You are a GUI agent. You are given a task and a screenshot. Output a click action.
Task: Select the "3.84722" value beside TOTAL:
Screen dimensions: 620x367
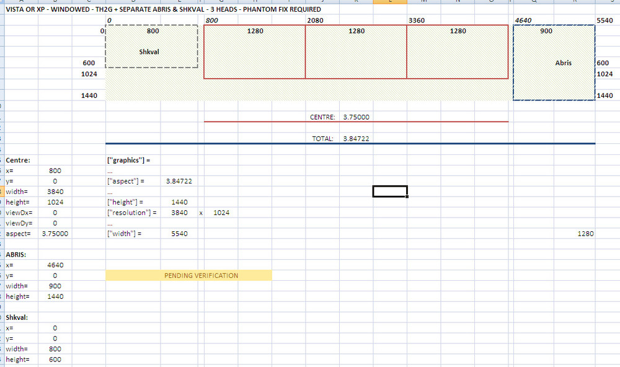tap(356, 138)
